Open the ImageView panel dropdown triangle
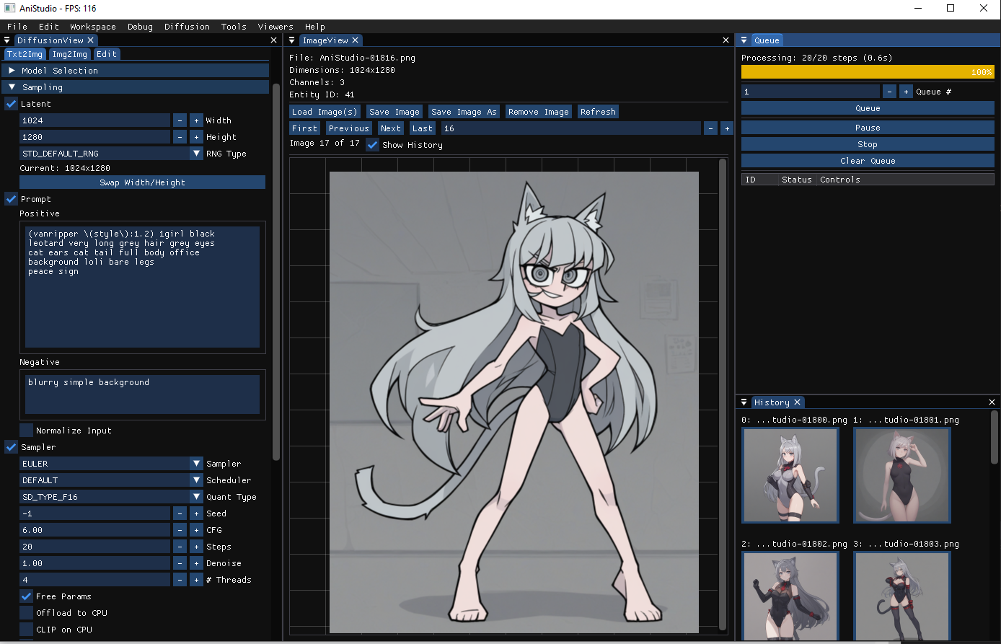1001x644 pixels. click(292, 40)
